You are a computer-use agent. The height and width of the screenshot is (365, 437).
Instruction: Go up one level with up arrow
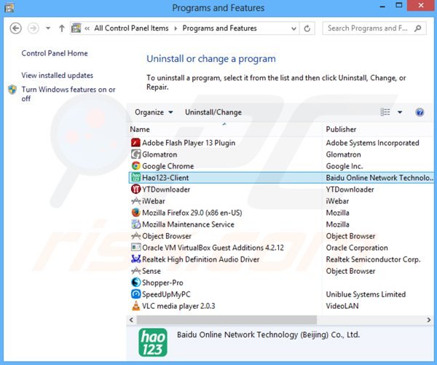pyautogui.click(x=62, y=28)
